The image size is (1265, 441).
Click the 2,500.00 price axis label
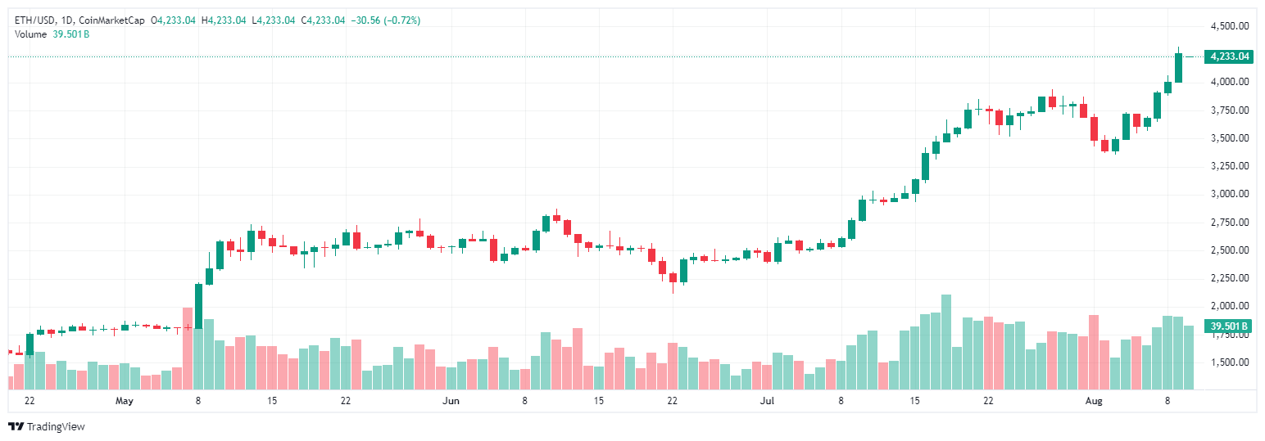click(x=1229, y=250)
